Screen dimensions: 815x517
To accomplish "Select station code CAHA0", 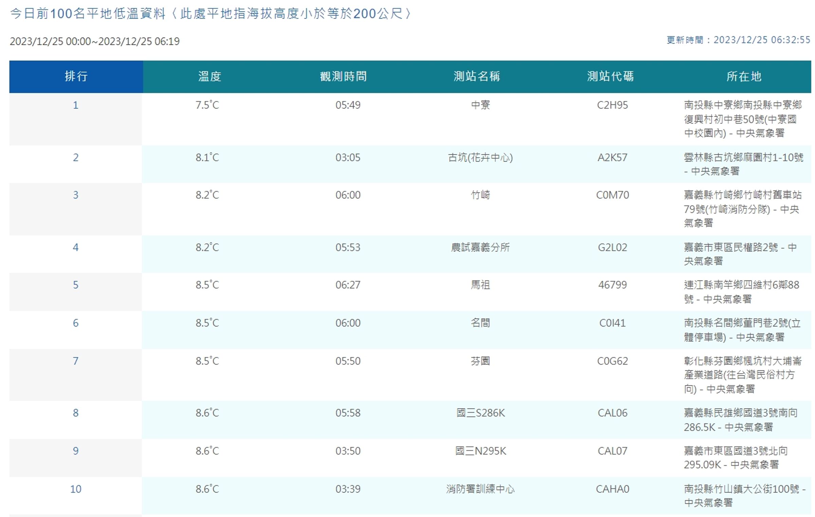I will click(612, 489).
